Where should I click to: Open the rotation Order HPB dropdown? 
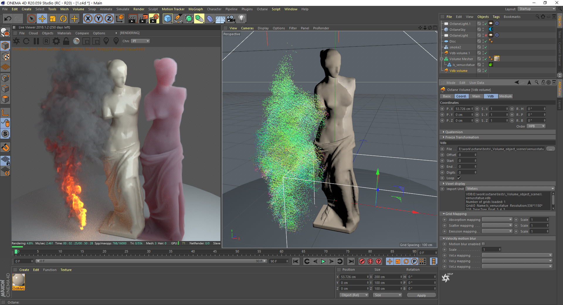(x=536, y=126)
